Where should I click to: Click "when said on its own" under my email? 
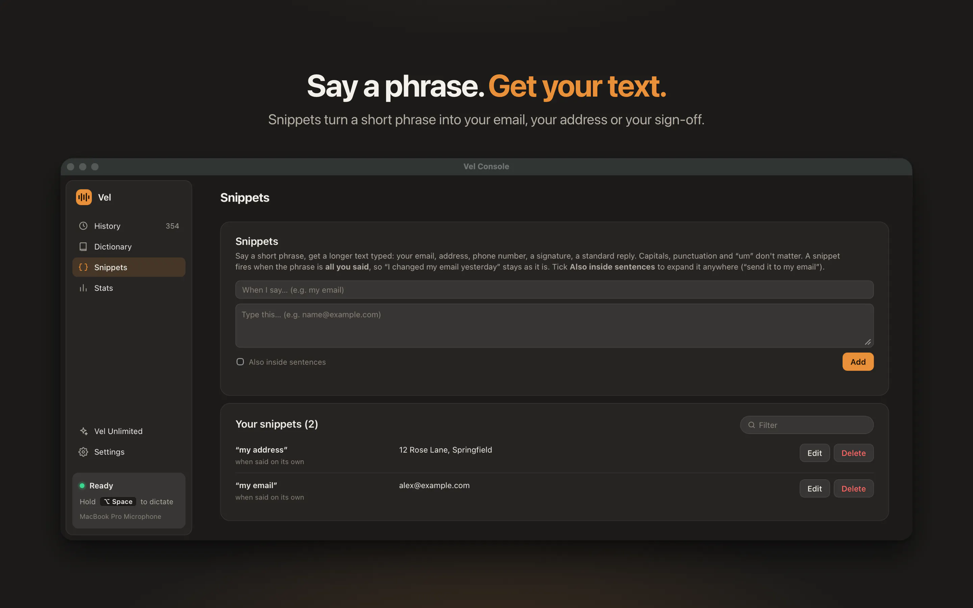(269, 498)
